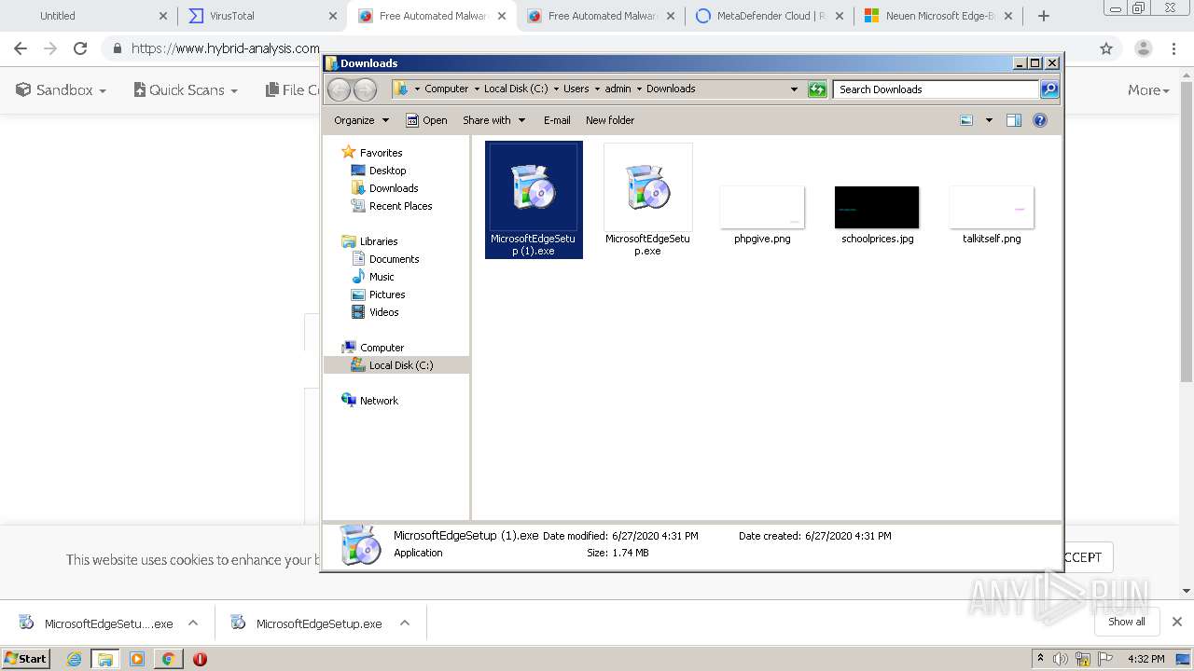Expand options for MicrosoftEdgeSetu....exe download

(x=193, y=623)
